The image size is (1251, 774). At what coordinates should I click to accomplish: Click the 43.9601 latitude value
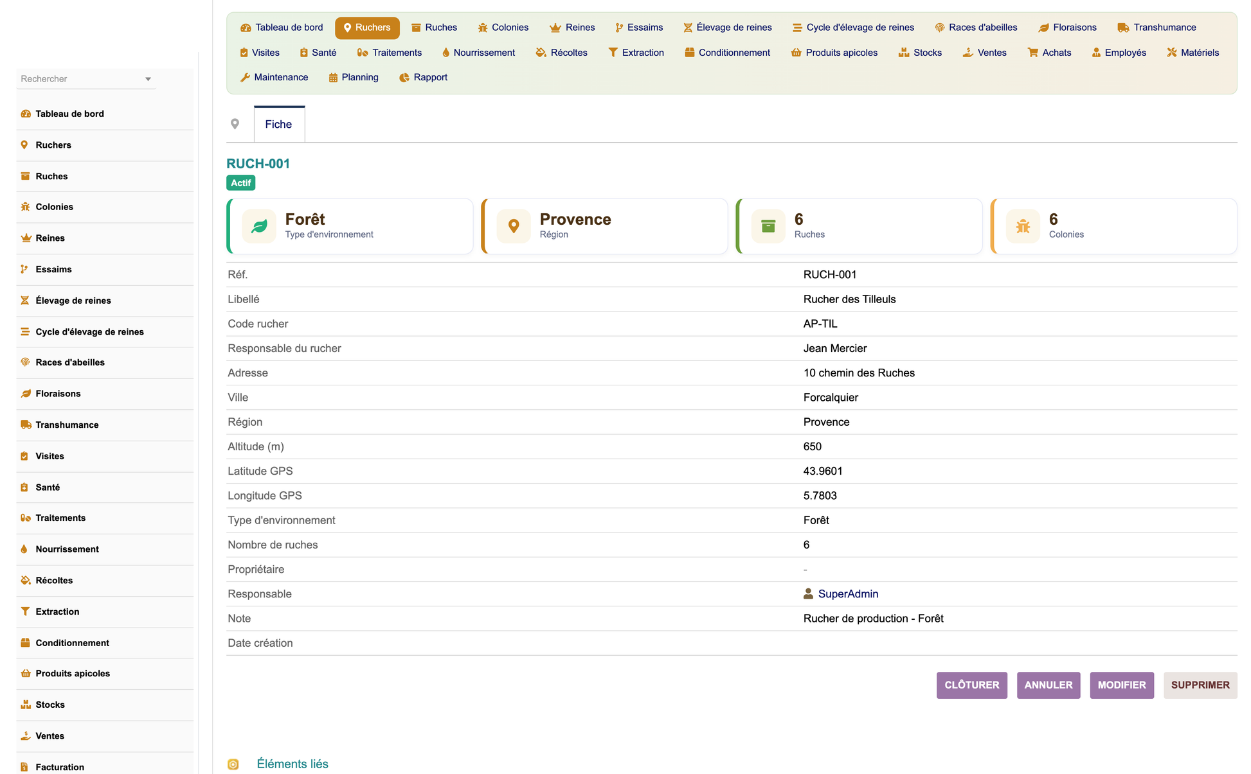pyautogui.click(x=823, y=471)
